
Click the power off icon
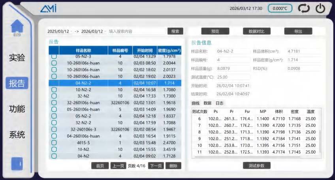point(320,9)
